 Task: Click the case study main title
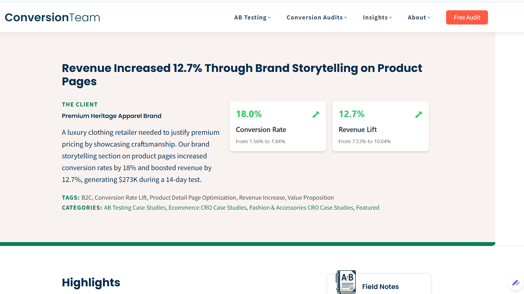coord(242,75)
